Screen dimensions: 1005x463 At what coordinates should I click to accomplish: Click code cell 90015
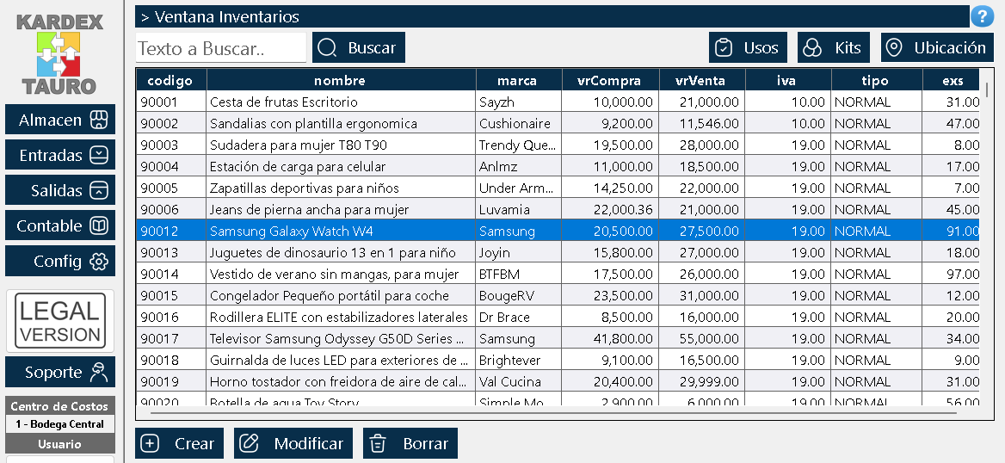click(x=171, y=296)
